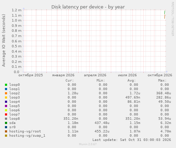Image resolution: width=176 pixels, height=148 pixels.
Task: Click the 'октября 2026' x-axis label
Action: click(x=160, y=75)
